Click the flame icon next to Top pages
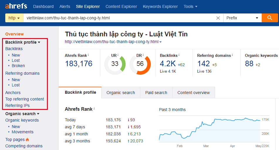Viewport: 279px width, 150px height. tap(27, 139)
